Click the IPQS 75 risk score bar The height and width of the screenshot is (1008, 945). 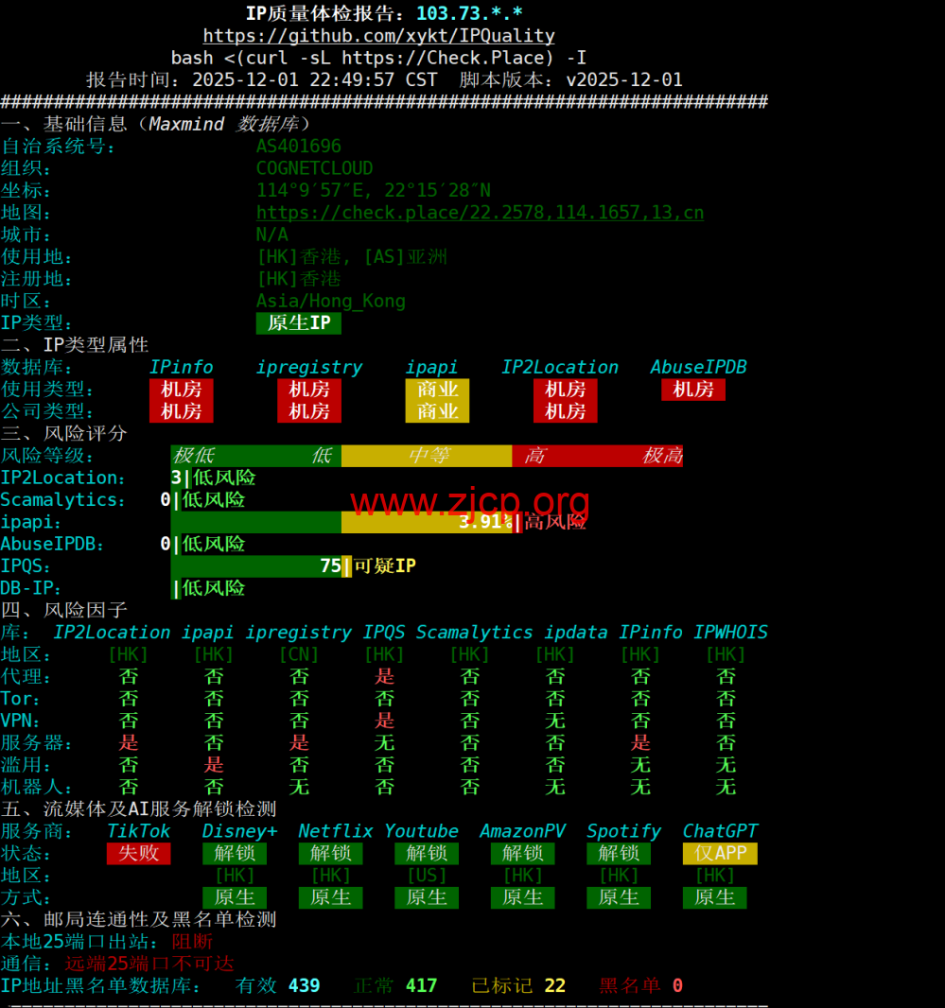(x=260, y=566)
